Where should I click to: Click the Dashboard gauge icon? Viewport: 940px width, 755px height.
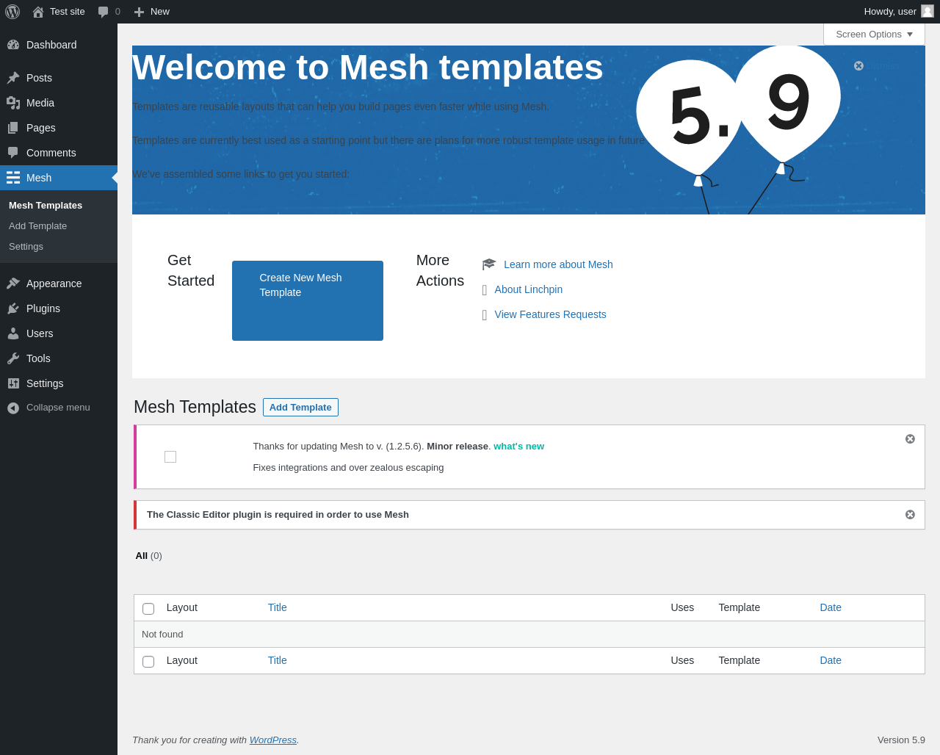(x=13, y=45)
